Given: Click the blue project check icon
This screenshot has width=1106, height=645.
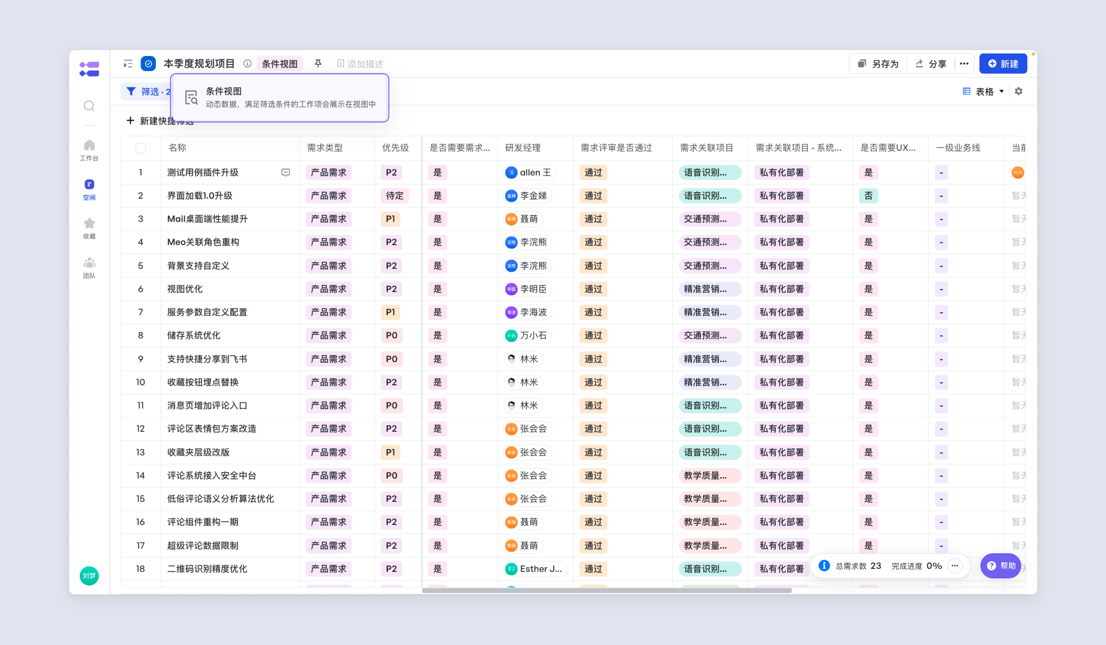Looking at the screenshot, I should coord(148,64).
